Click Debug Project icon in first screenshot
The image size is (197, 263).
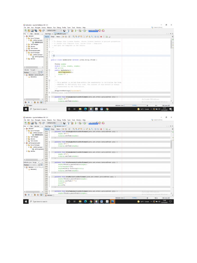point(80,31)
